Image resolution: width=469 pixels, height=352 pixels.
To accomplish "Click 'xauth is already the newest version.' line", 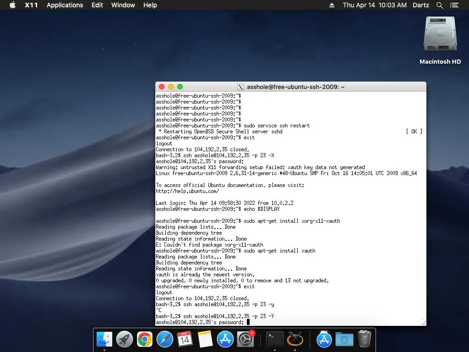I will (205, 275).
